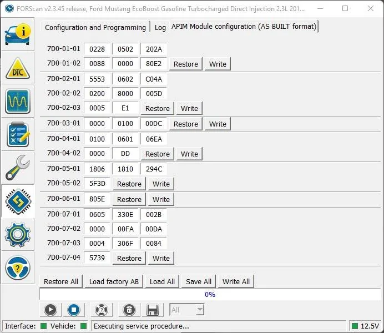
Task: Click the Load All button
Action: [162, 281]
